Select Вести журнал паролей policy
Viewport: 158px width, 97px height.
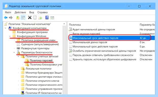click(x=86, y=34)
